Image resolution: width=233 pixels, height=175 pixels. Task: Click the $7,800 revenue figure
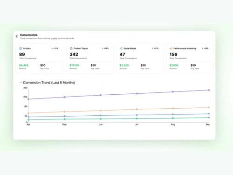(174, 65)
